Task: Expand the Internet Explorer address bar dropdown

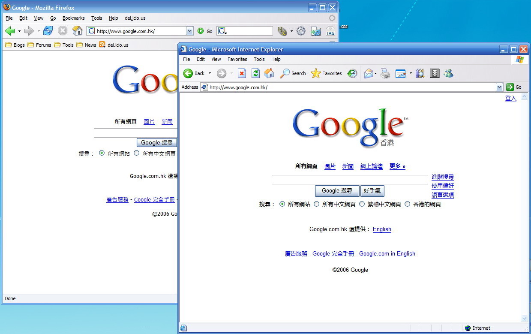Action: tap(499, 87)
